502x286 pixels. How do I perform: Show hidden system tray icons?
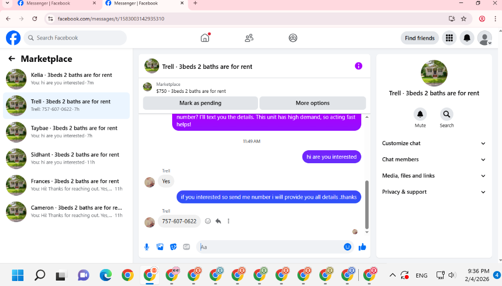(393, 275)
